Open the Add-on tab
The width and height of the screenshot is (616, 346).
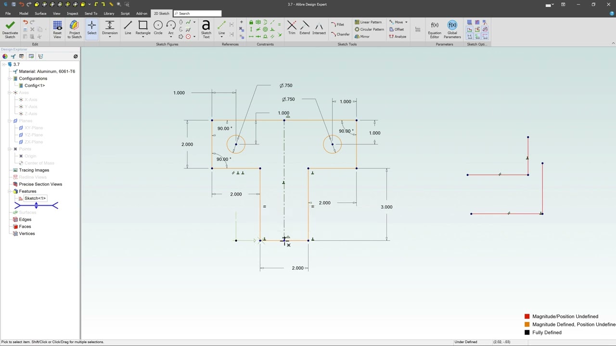coord(141,13)
